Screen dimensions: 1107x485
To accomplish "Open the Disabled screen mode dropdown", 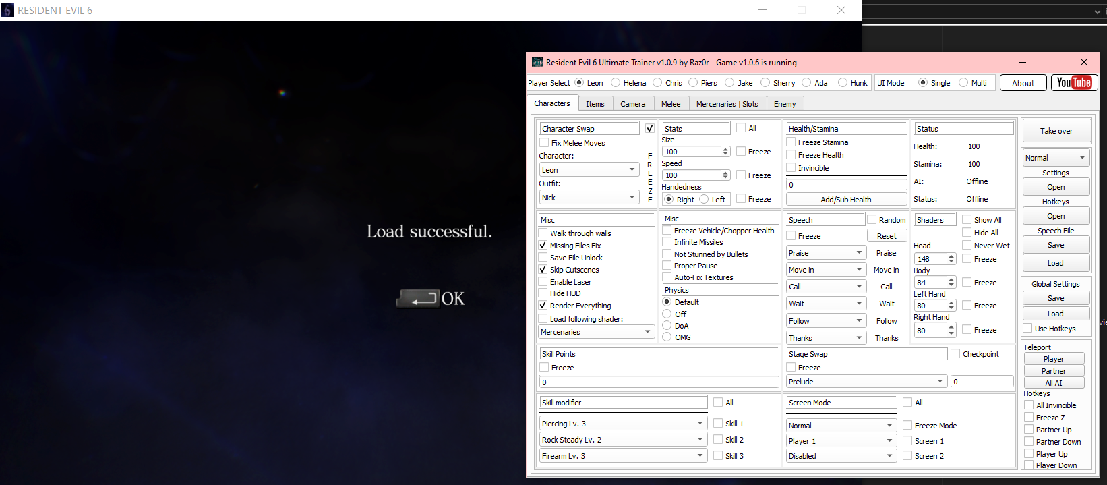I will pyautogui.click(x=841, y=456).
